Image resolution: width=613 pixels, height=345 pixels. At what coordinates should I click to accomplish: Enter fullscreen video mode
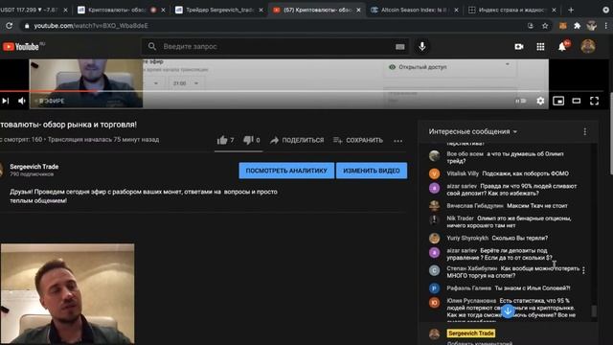coord(594,101)
